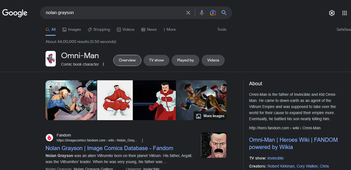The image size is (351, 170).
Task: Select the News tab
Action: 149,30
